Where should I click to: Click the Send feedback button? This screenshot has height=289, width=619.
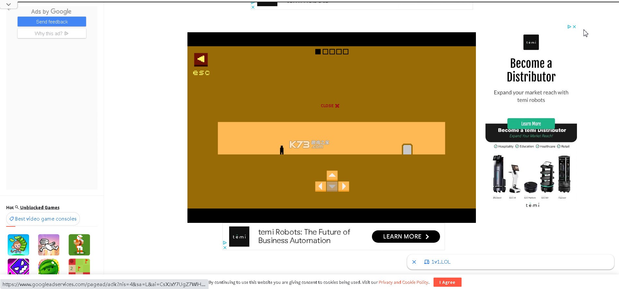(52, 22)
